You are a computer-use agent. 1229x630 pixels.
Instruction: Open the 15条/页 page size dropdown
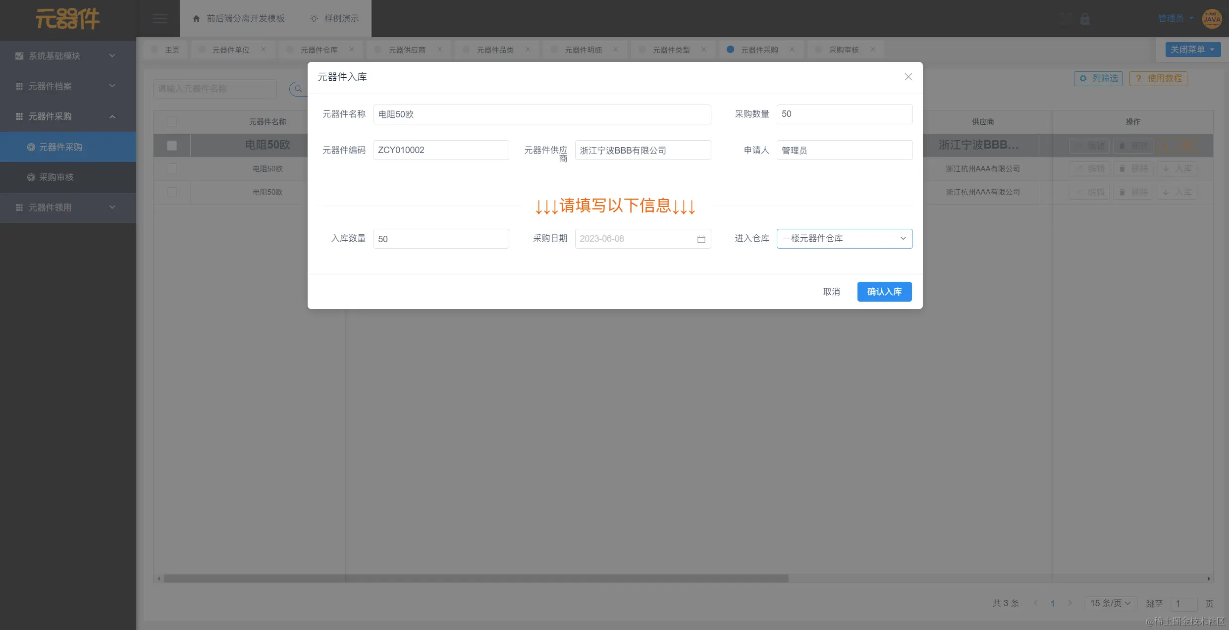pos(1111,603)
